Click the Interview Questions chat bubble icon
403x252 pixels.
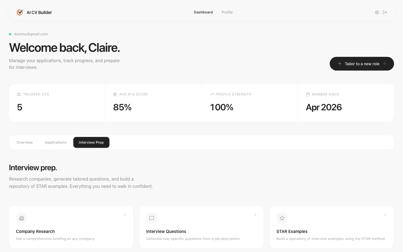coord(152,218)
